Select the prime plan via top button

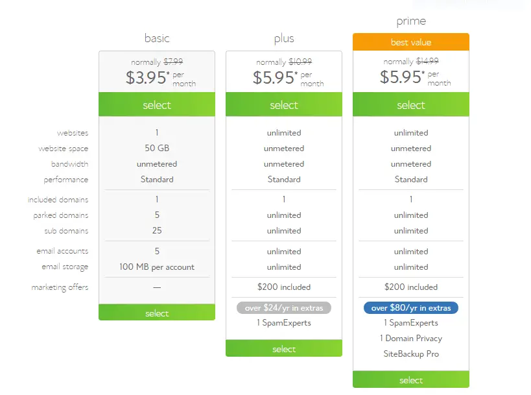[x=411, y=104]
